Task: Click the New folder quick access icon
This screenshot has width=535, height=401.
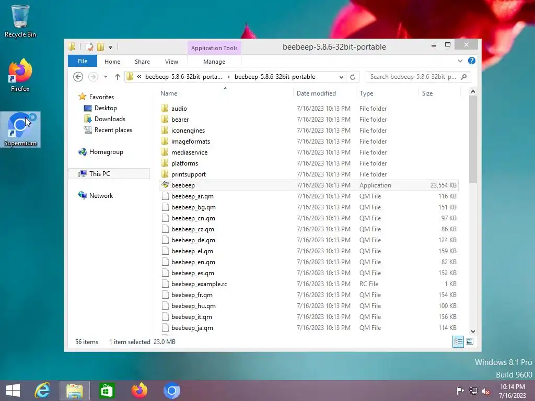Action: point(100,46)
